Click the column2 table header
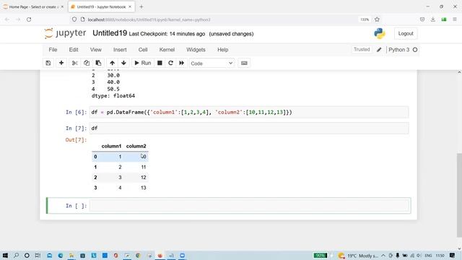The height and width of the screenshot is (260, 462). [136, 146]
